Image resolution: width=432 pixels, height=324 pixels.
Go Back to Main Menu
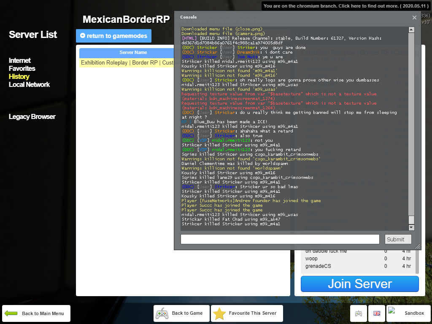36,313
